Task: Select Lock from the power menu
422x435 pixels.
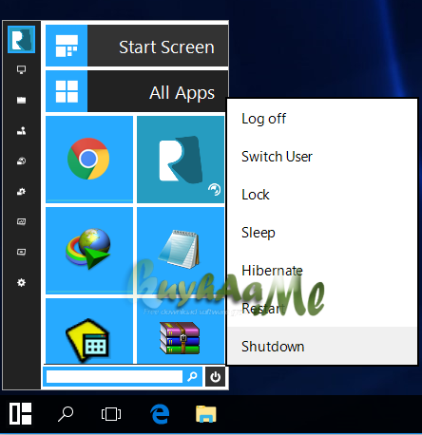Action: (x=322, y=195)
